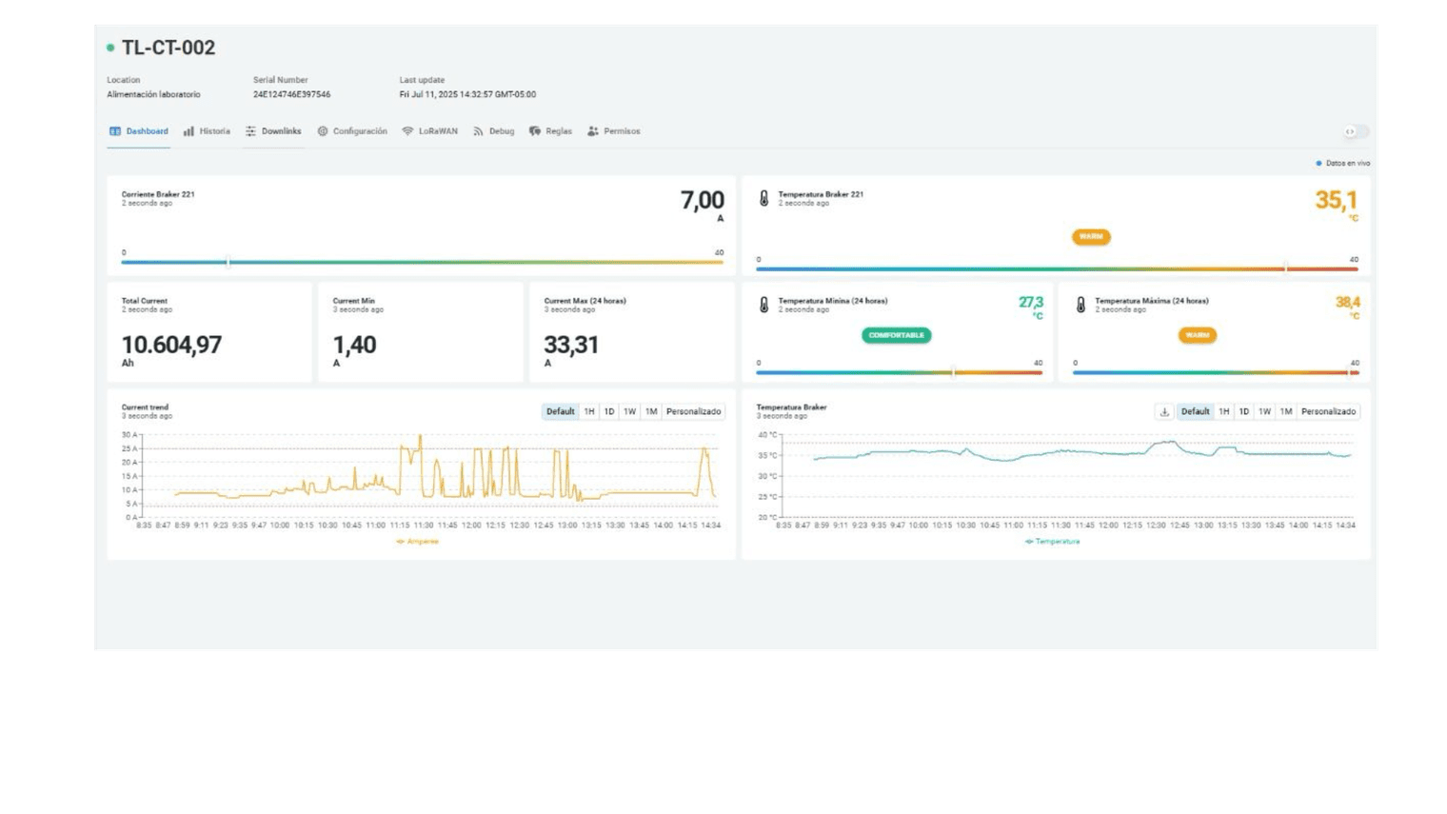The height and width of the screenshot is (814, 1447).
Task: Click the blue Datos en vivo indicator
Action: [1318, 163]
